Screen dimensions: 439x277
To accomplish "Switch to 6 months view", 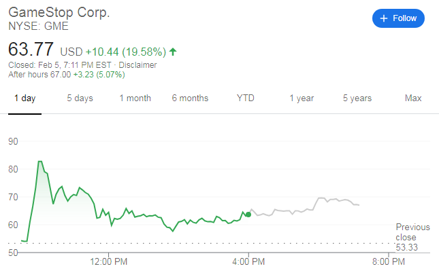I will click(x=190, y=98).
